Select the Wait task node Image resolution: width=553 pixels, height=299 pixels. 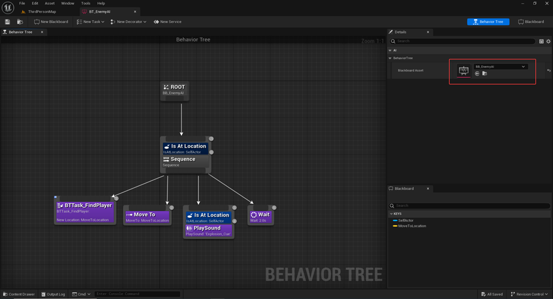tap(261, 217)
